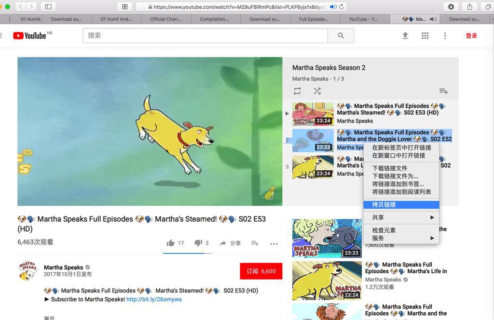This screenshot has width=494, height=320.
Task: Click the main video player
Action: coord(150,131)
